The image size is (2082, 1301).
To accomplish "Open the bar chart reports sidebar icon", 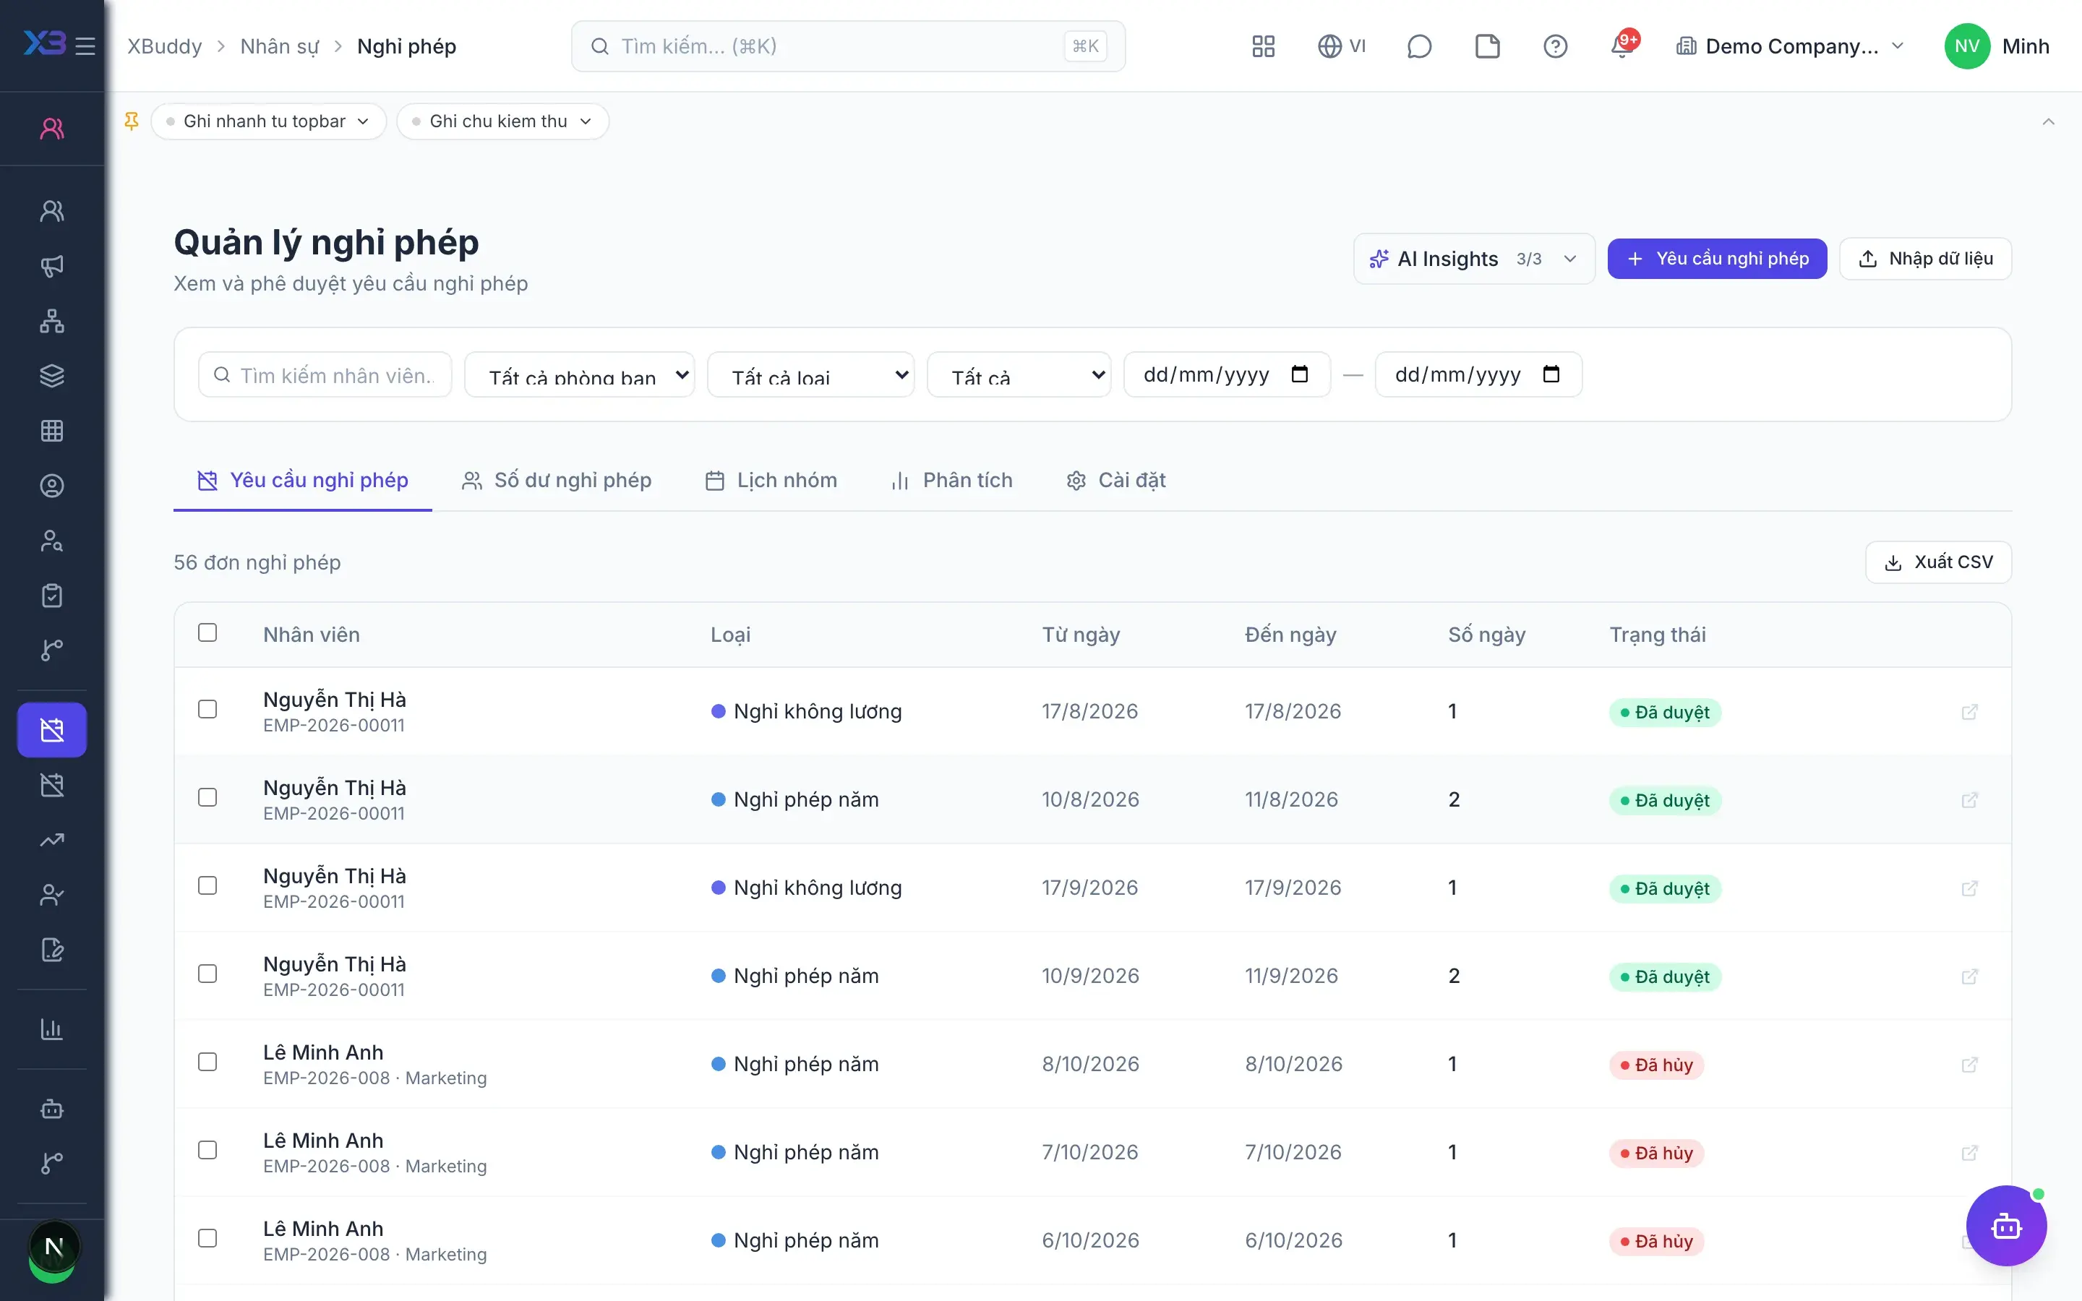I will 51,1029.
